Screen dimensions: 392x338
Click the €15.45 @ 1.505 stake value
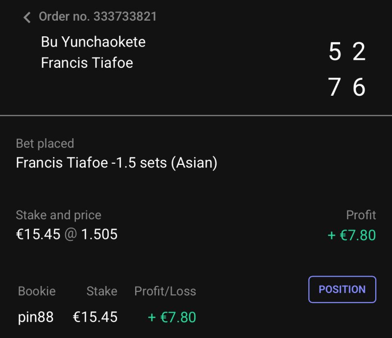67,234
